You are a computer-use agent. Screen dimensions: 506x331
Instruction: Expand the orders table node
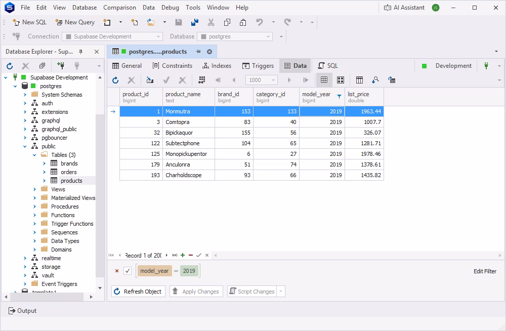45,172
